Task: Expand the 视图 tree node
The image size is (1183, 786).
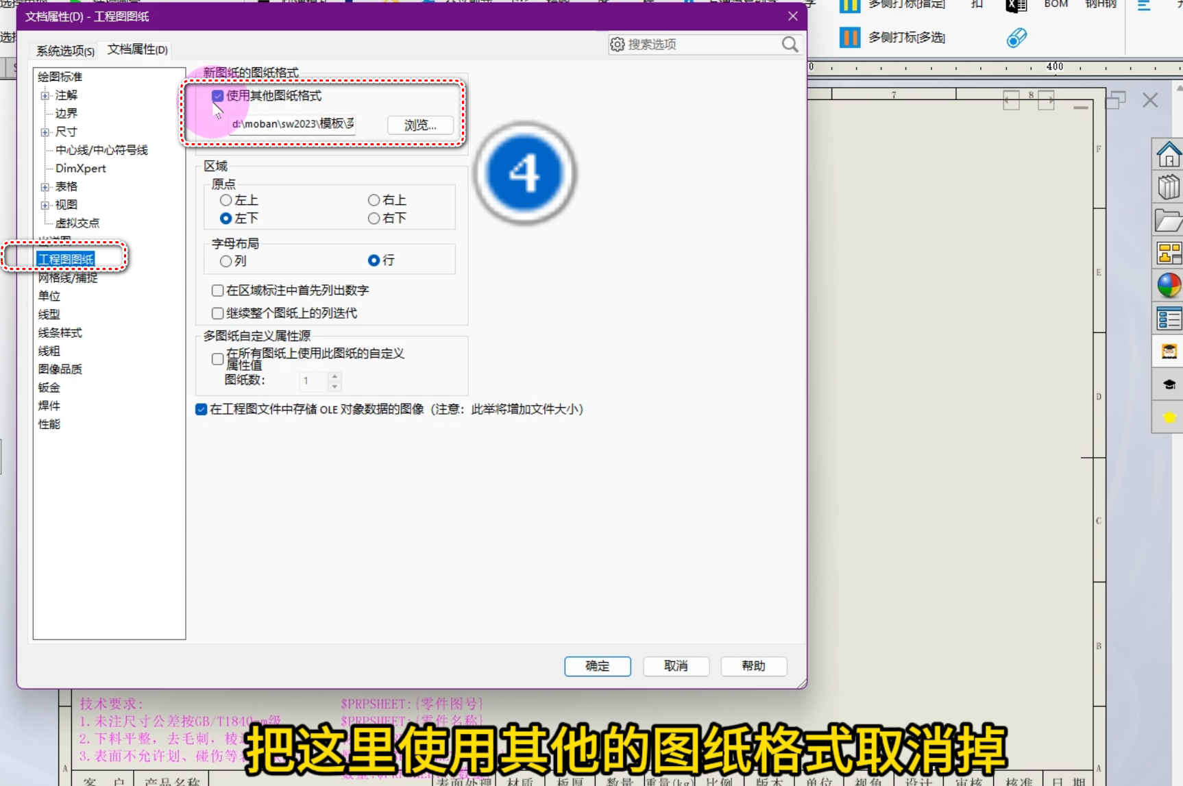Action: click(x=44, y=204)
